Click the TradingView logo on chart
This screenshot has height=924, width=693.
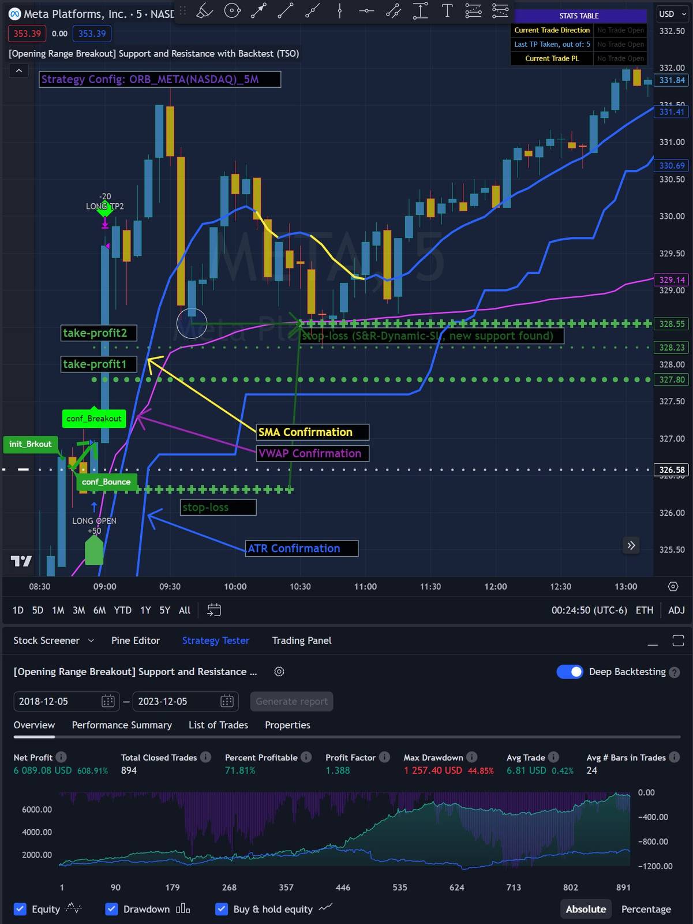pyautogui.click(x=21, y=561)
